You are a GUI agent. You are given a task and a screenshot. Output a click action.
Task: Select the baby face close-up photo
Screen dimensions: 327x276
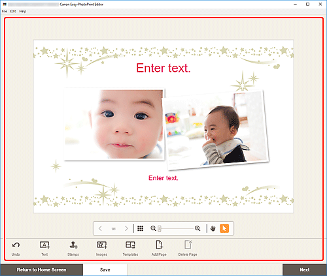[114, 124]
